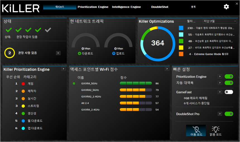Disable the DoubleShot Pro toggle
This screenshot has width=240, height=142.
pos(229,114)
